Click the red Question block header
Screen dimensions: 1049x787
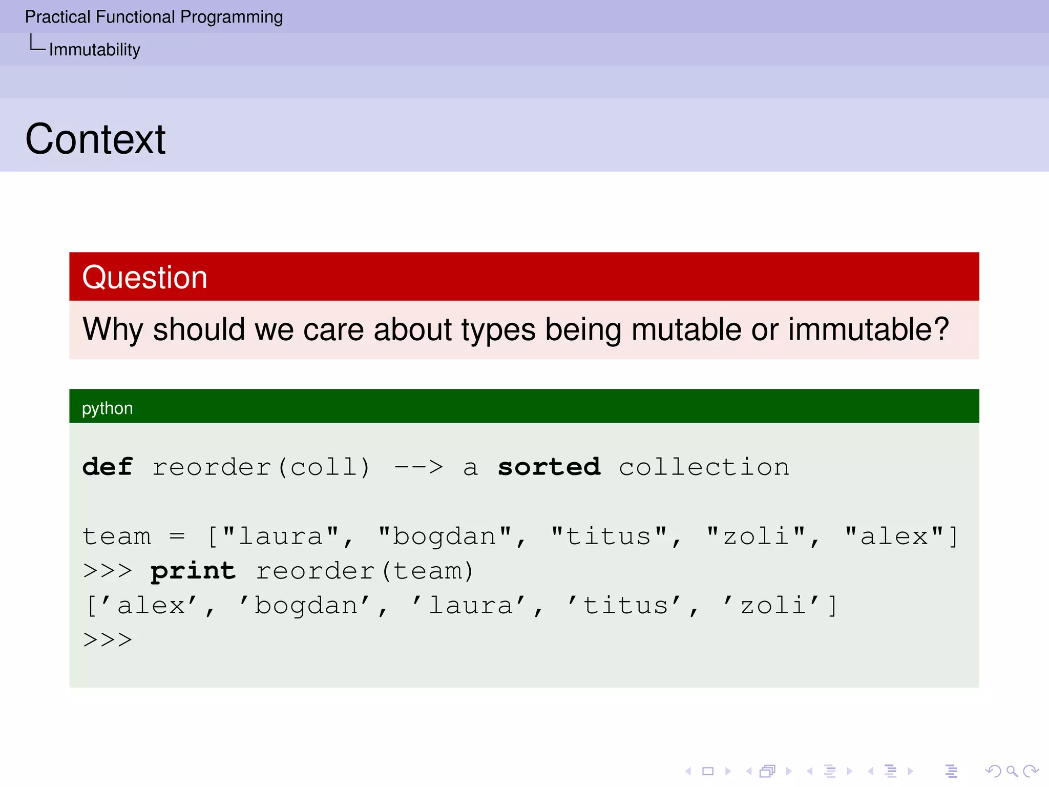(x=524, y=276)
